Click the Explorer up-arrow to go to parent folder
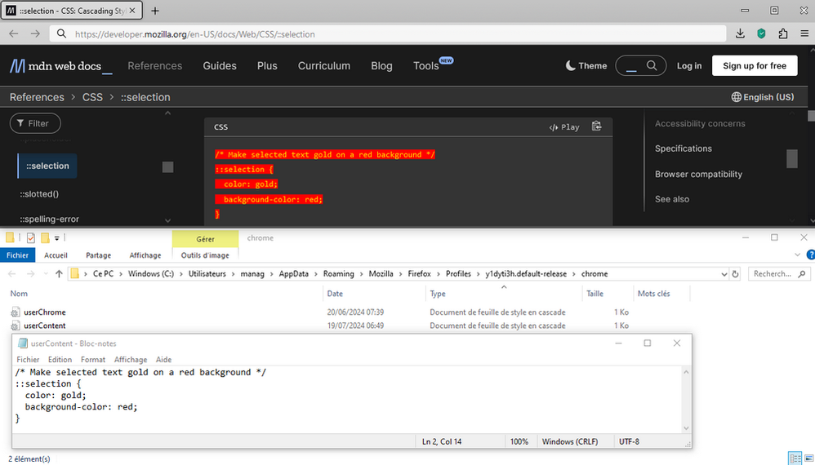 click(x=59, y=274)
